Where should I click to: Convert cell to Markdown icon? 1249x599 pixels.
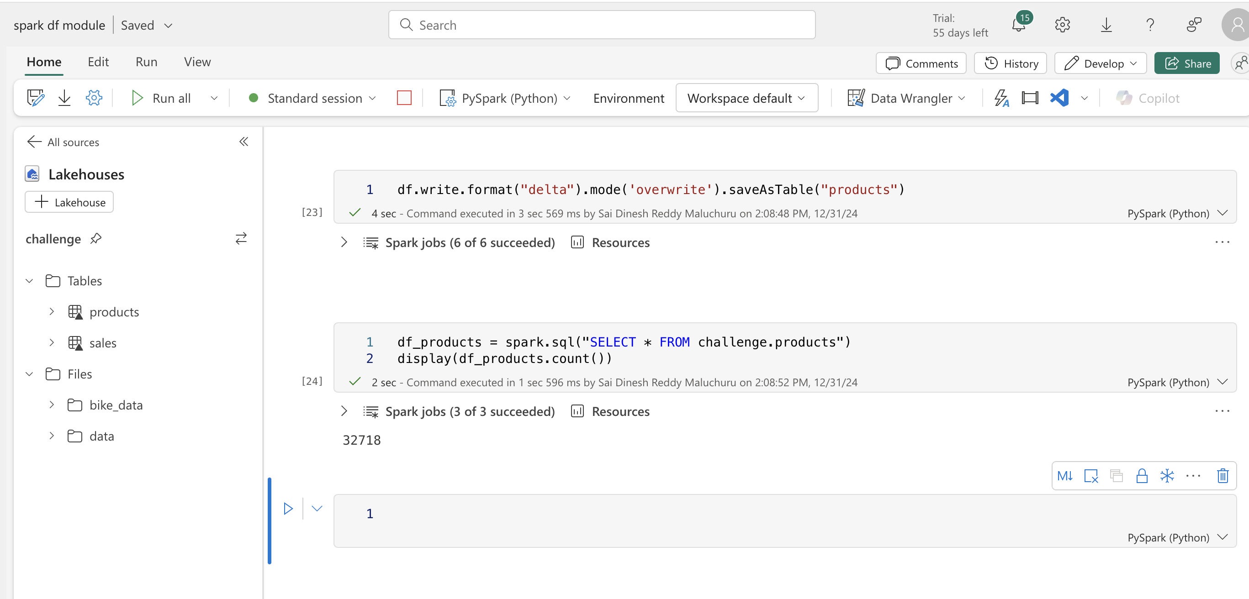pyautogui.click(x=1065, y=476)
